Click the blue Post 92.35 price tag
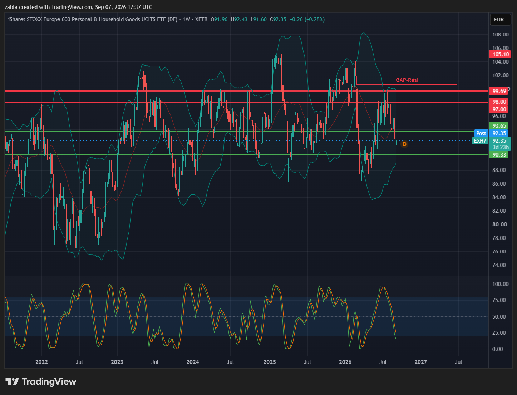 (491, 133)
